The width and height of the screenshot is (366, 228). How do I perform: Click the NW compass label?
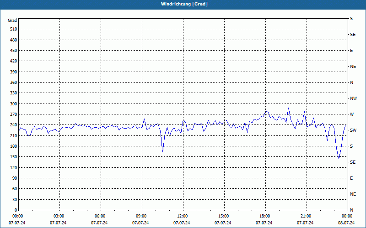point(353,98)
